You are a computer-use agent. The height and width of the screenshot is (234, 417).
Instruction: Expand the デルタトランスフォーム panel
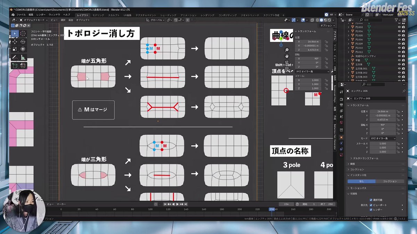(x=366, y=158)
